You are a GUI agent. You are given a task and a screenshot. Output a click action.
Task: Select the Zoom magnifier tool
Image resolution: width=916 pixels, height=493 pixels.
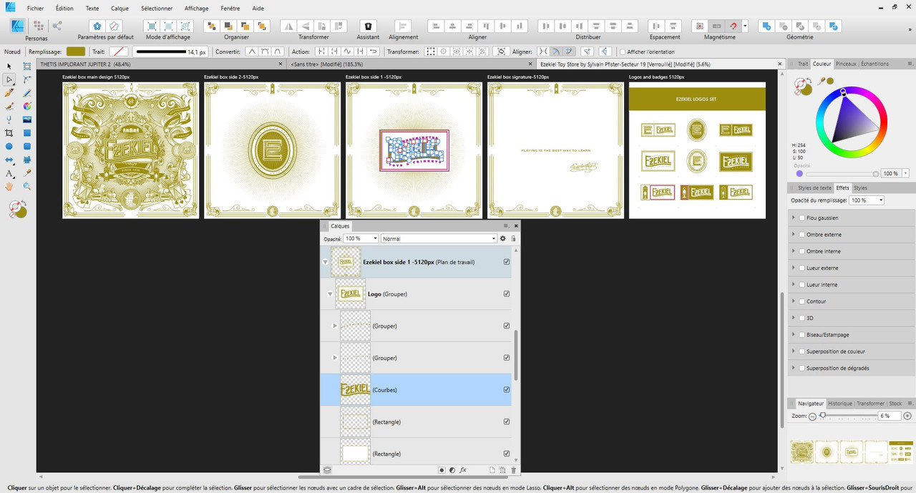click(x=27, y=186)
